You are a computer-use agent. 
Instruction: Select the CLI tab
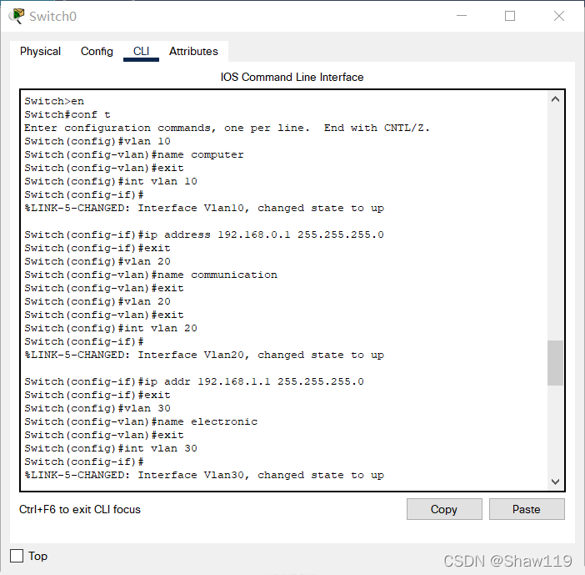click(x=141, y=51)
